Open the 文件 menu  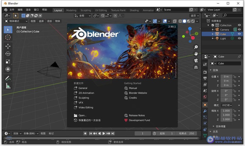click(x=12, y=10)
